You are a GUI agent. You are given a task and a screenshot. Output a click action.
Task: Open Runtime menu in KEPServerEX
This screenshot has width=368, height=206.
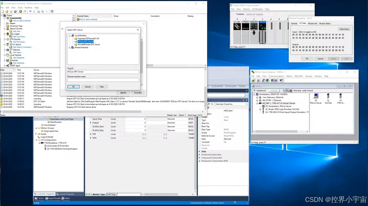tap(28, 8)
